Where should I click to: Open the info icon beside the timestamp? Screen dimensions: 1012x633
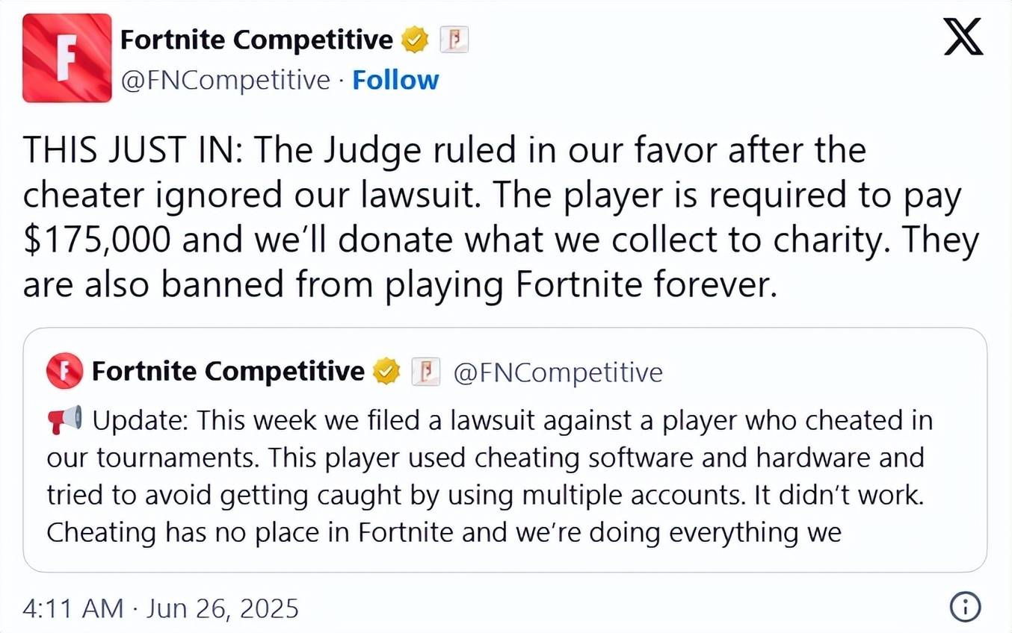(964, 608)
